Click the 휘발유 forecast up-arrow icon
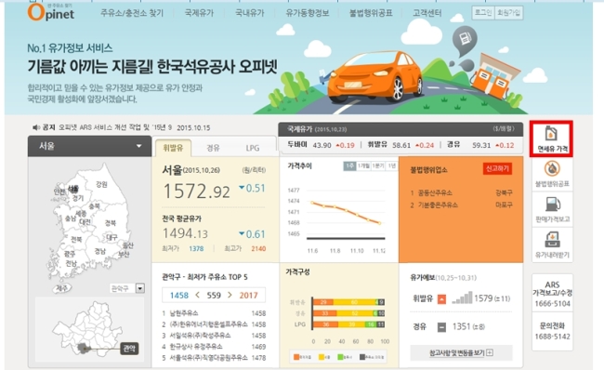Image resolution: width=604 pixels, height=370 pixels. (441, 298)
